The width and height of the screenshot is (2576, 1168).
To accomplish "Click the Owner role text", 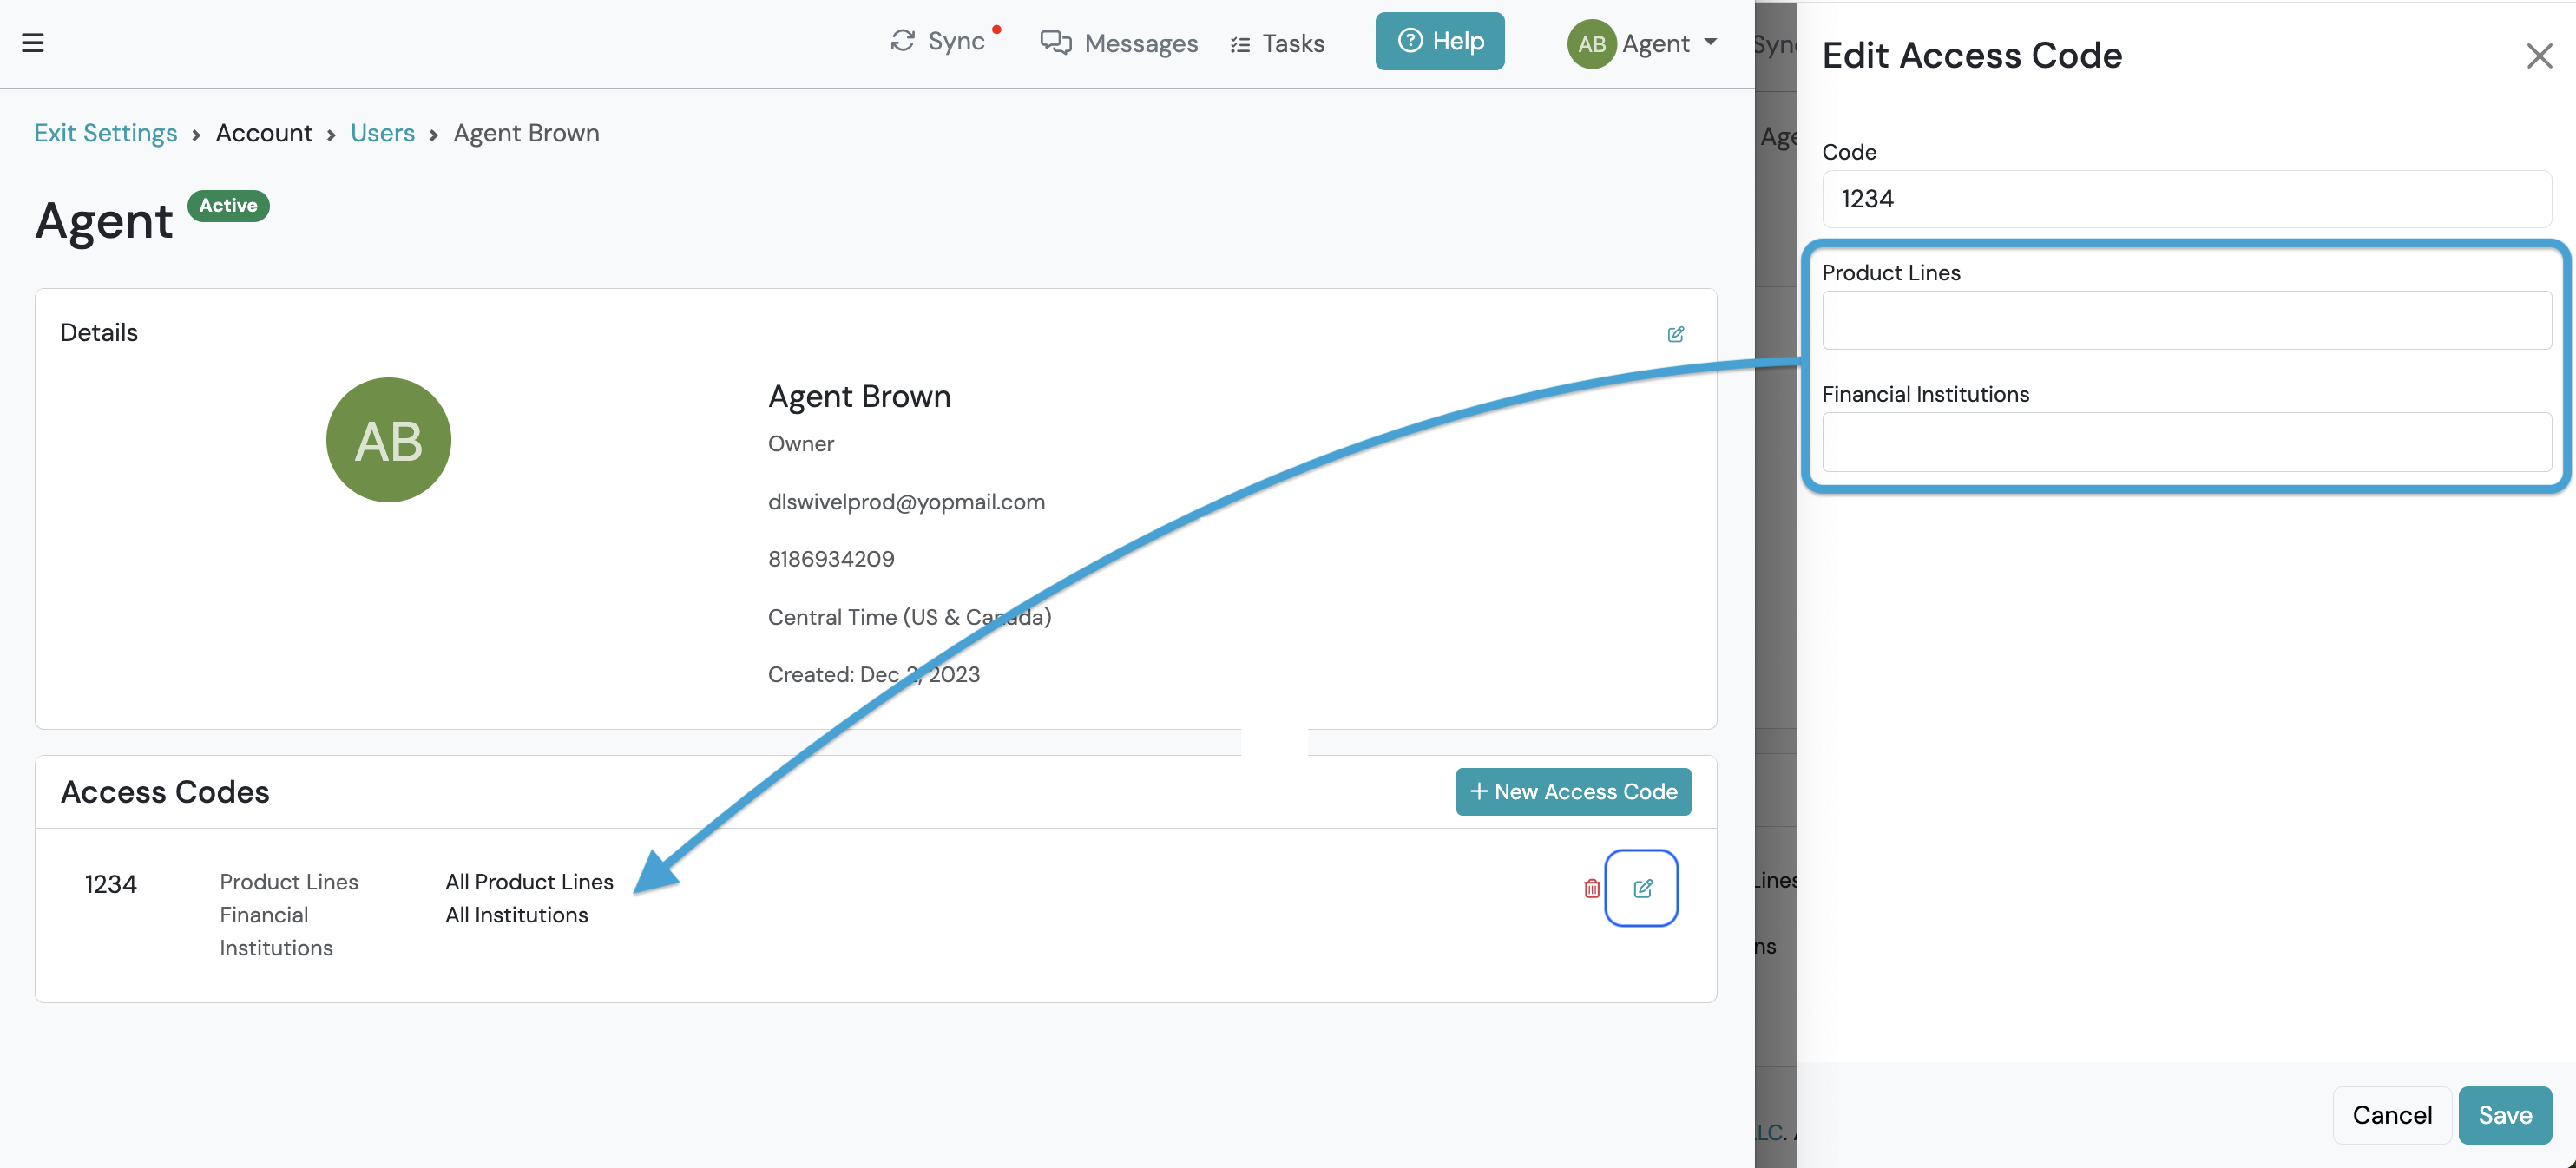I will tap(801, 444).
